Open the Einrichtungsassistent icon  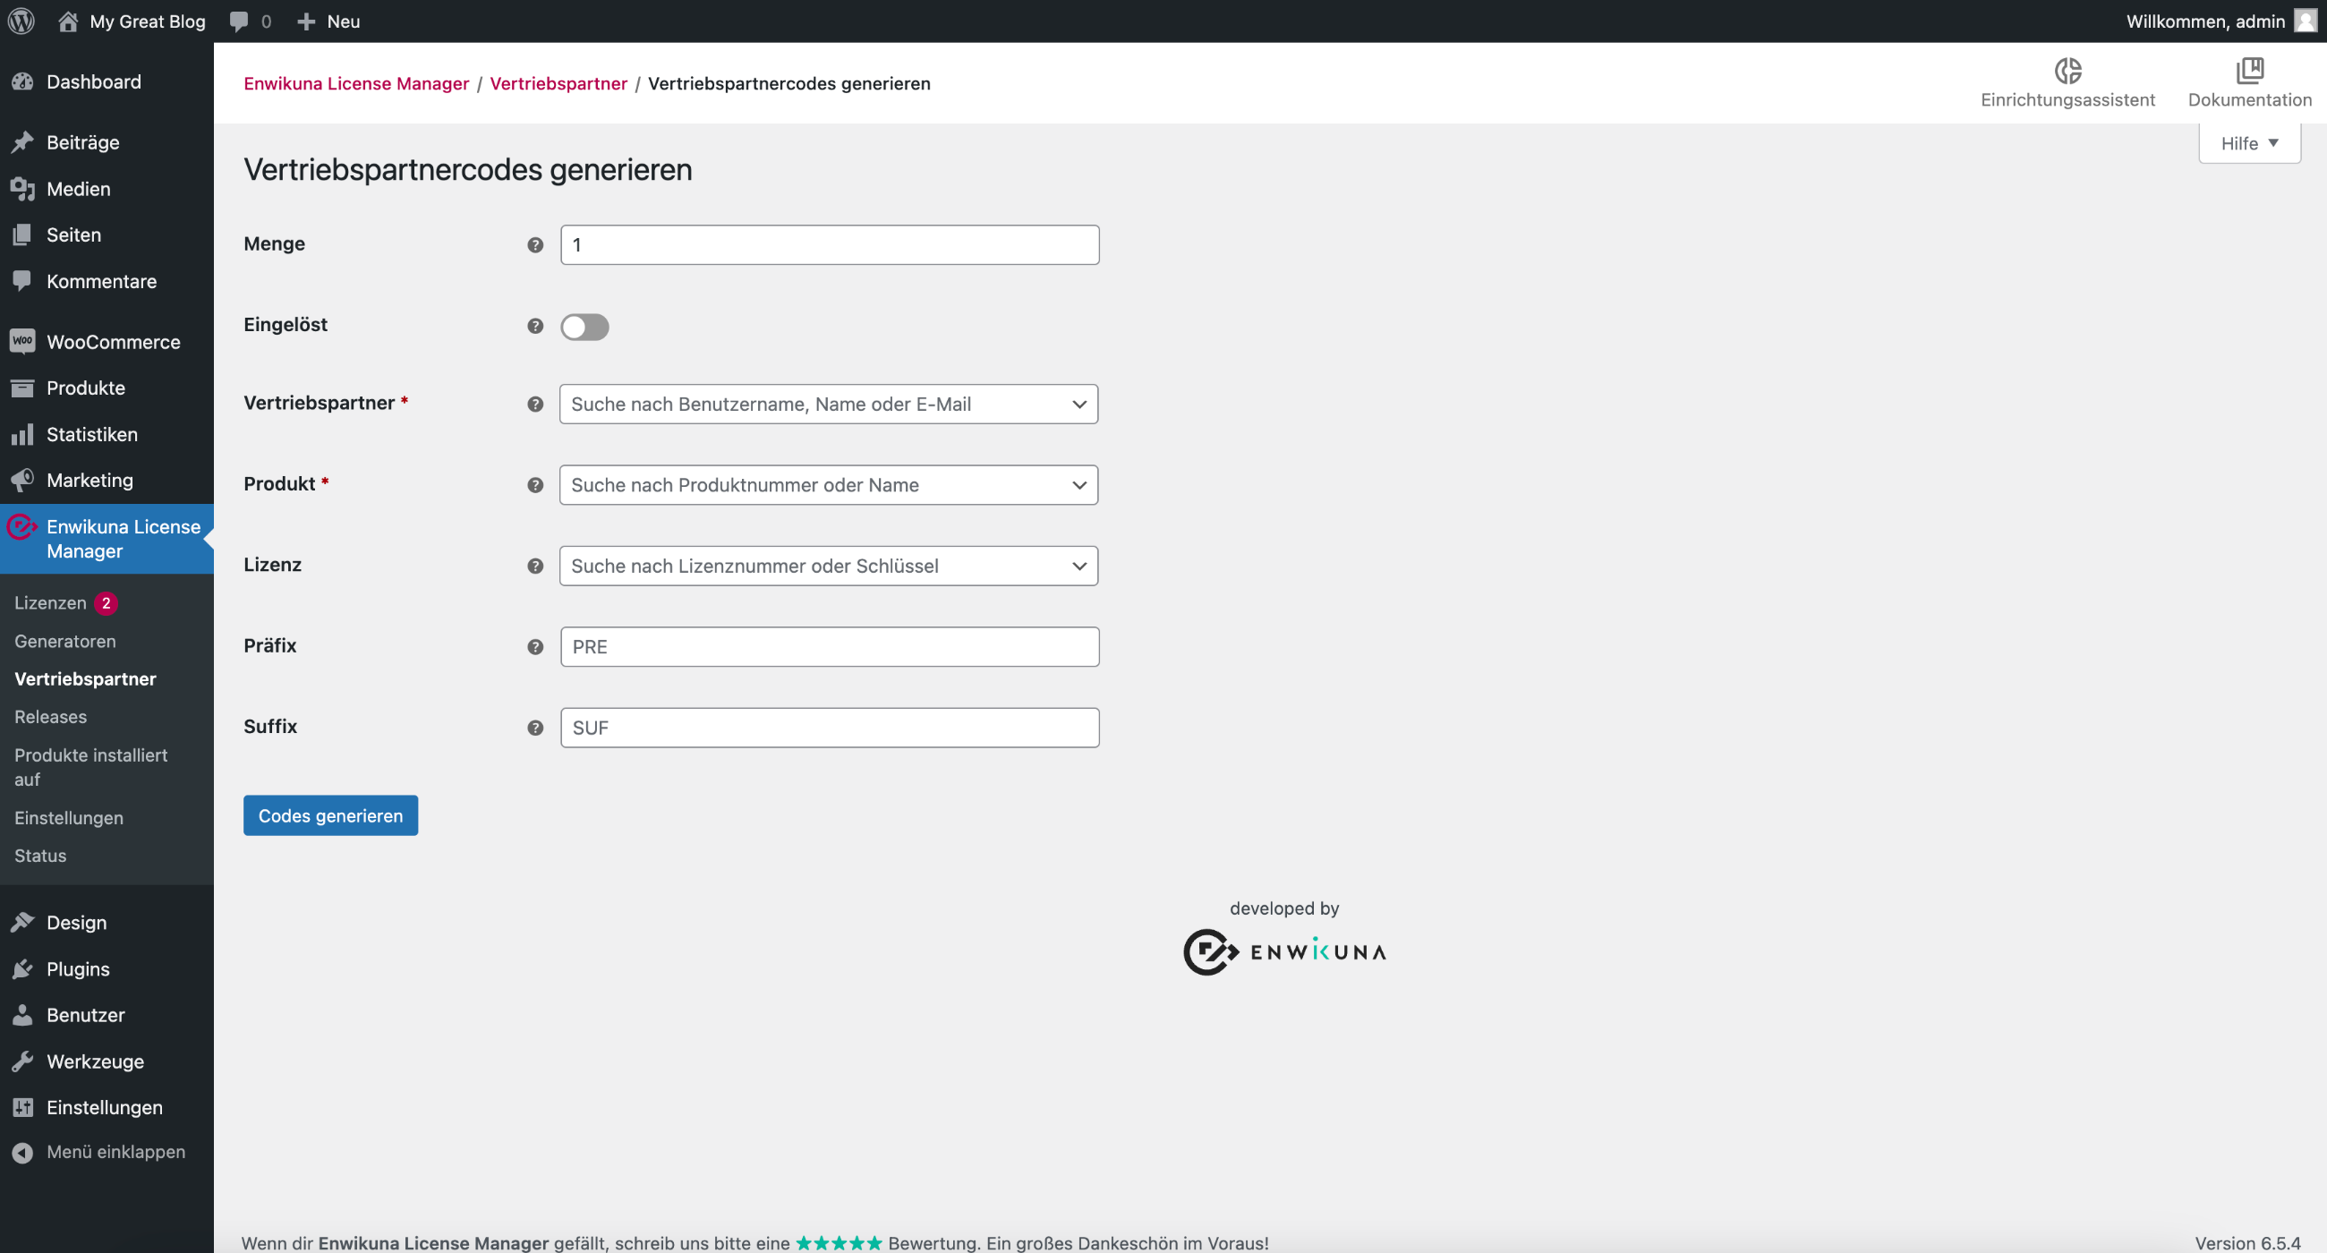click(2067, 70)
